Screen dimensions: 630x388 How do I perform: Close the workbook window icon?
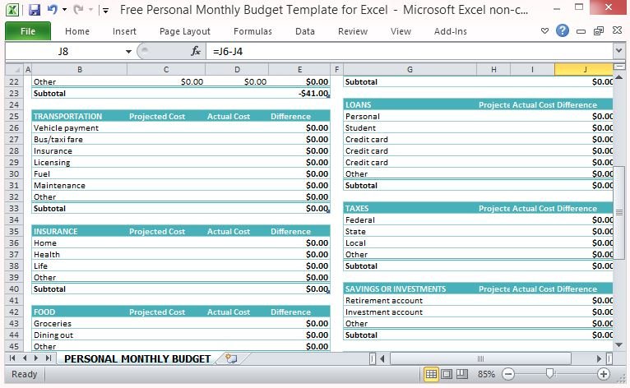(x=617, y=30)
